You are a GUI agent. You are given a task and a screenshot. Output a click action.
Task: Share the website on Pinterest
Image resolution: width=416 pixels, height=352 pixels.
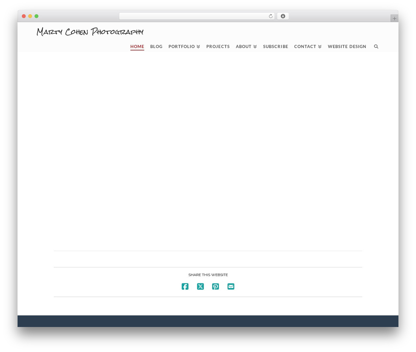215,286
